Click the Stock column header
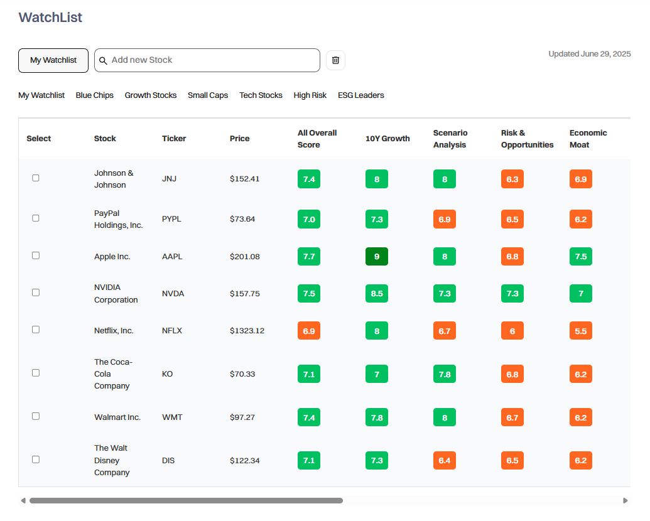The width and height of the screenshot is (650, 521). click(x=105, y=139)
